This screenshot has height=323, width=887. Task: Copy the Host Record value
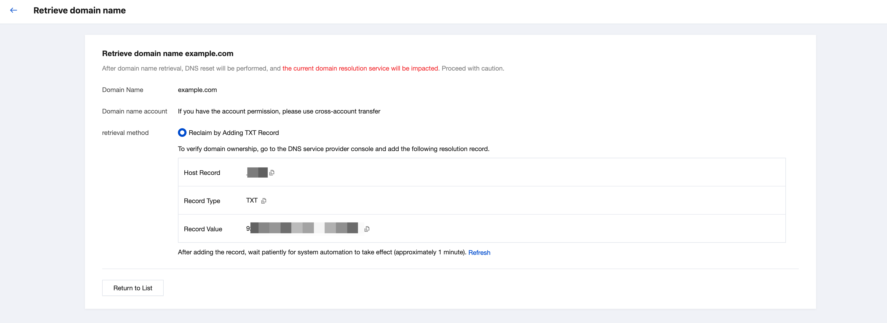(272, 172)
